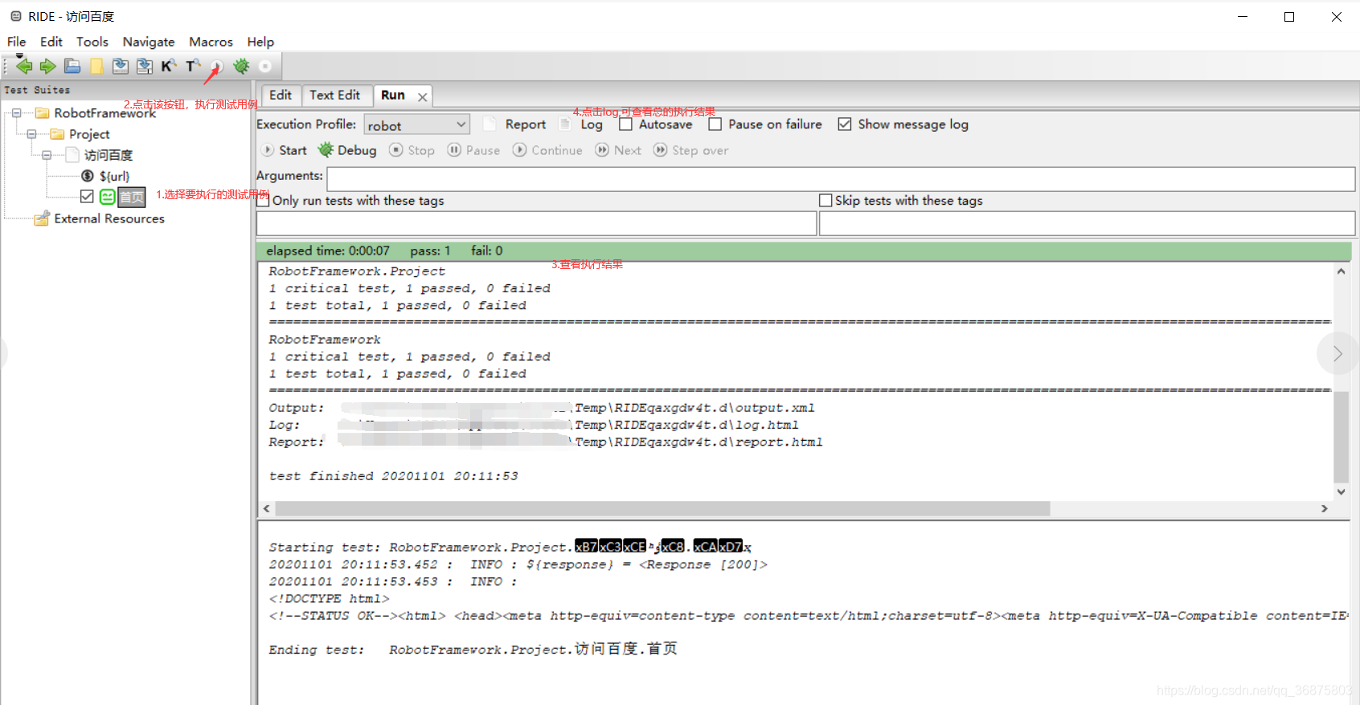Click the Debug button label
Screen dimensions: 1360x705
[357, 150]
